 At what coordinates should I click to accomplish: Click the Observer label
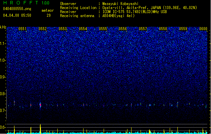[68, 4]
